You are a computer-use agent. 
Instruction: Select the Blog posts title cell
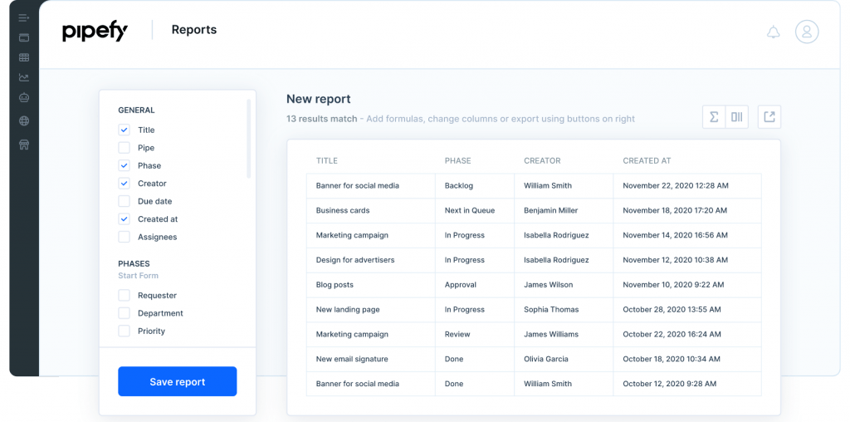371,285
